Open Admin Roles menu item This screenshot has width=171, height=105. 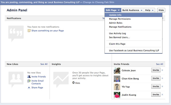coord(134,23)
